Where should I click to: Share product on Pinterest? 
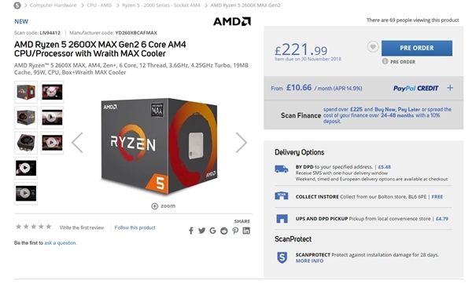[235, 231]
